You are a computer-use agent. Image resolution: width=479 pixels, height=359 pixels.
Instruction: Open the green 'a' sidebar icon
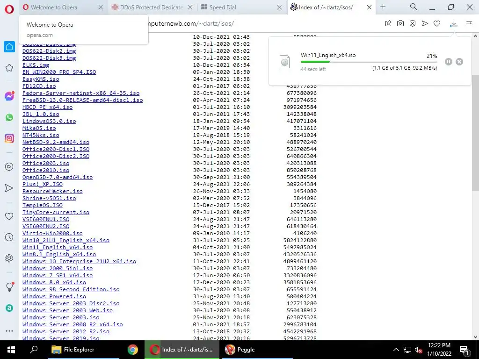tap(9, 308)
